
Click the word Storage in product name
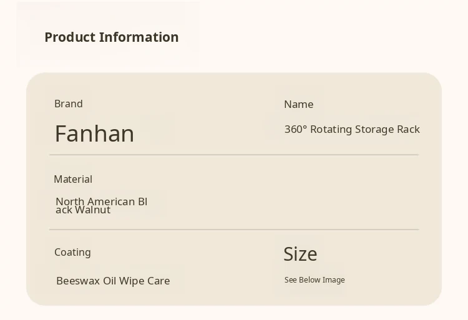pyautogui.click(x=374, y=129)
